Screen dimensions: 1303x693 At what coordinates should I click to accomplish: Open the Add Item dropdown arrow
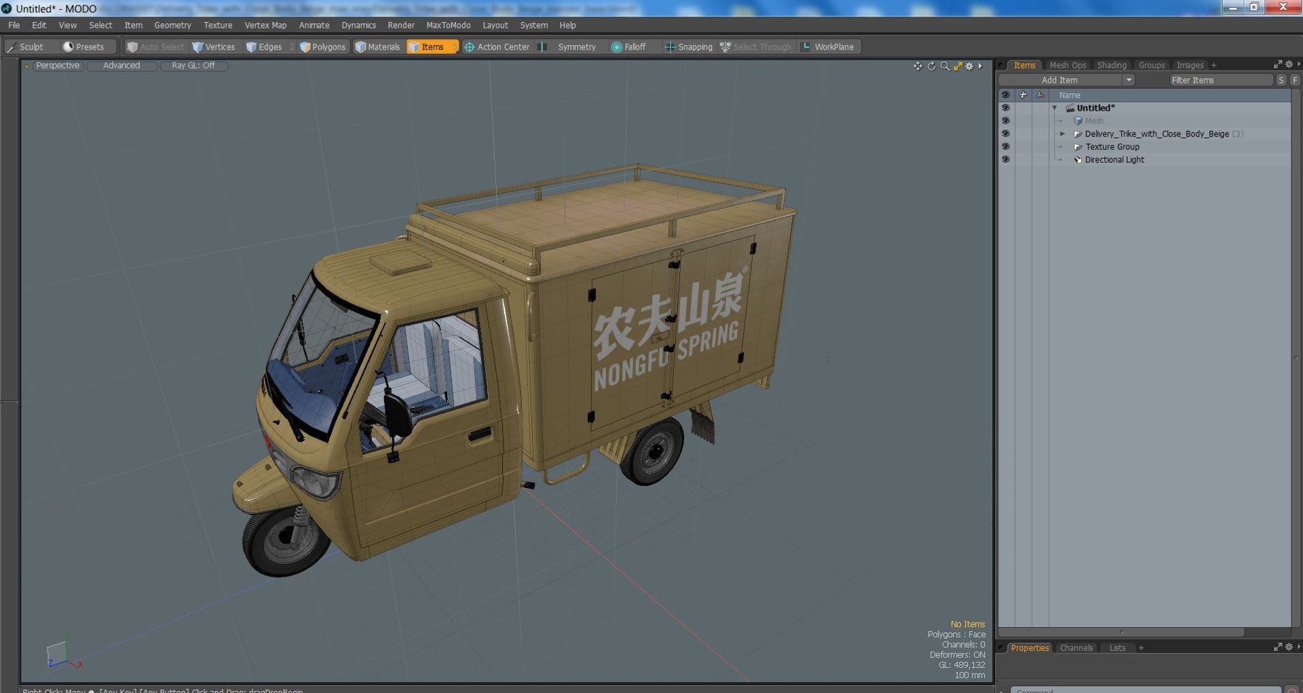click(x=1129, y=80)
